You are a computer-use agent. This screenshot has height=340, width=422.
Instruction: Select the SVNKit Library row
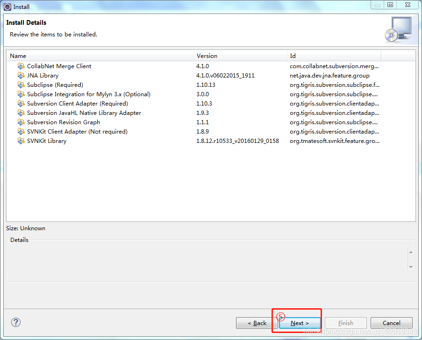coord(211,141)
